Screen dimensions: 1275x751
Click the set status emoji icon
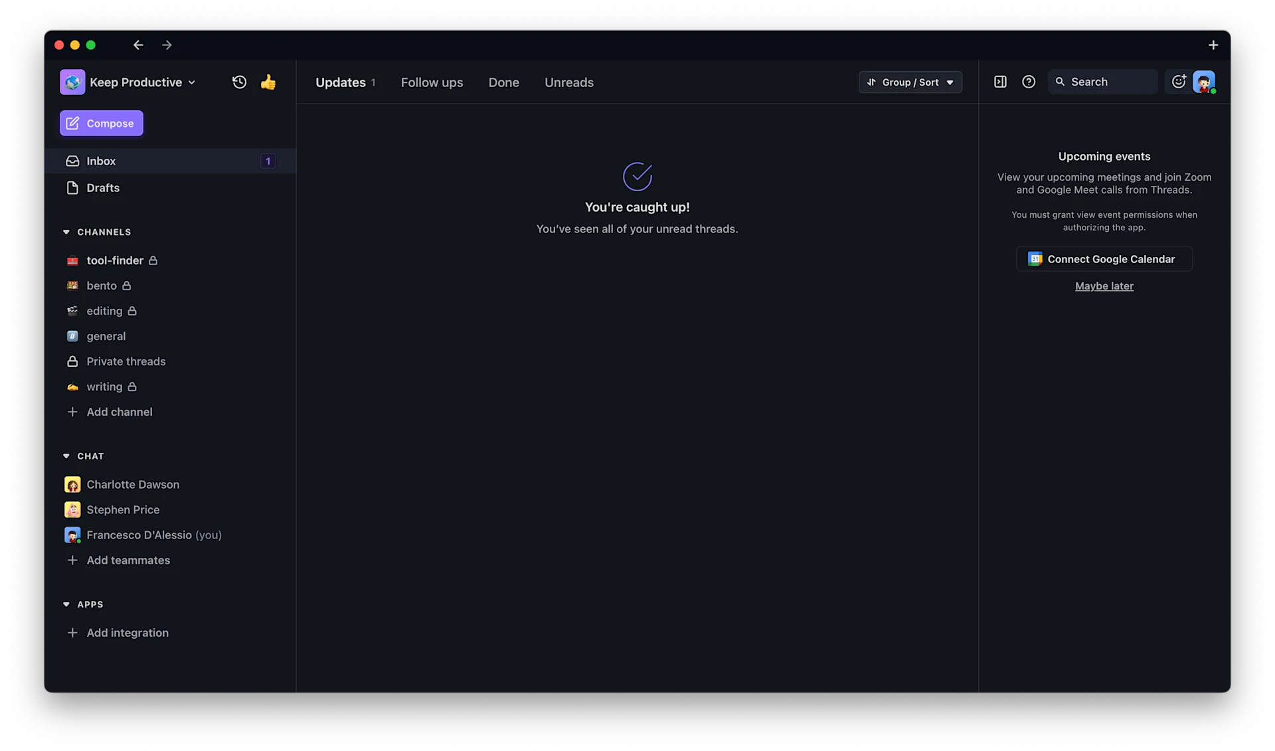[1179, 82]
